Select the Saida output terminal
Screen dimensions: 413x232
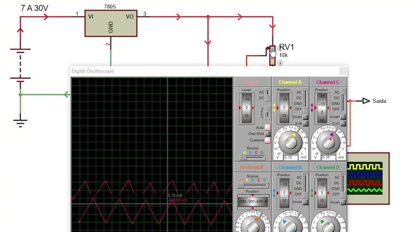tap(366, 101)
